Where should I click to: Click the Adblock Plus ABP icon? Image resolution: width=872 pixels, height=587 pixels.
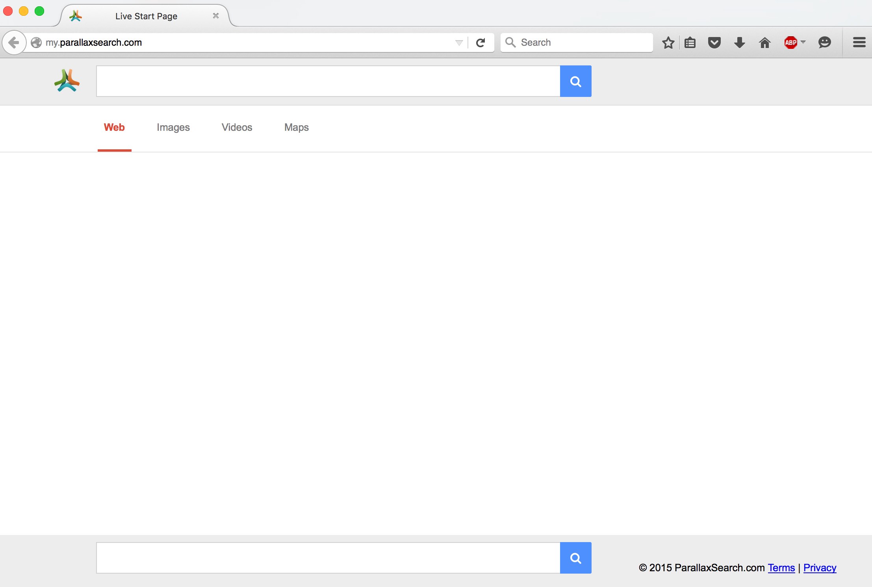pyautogui.click(x=790, y=43)
